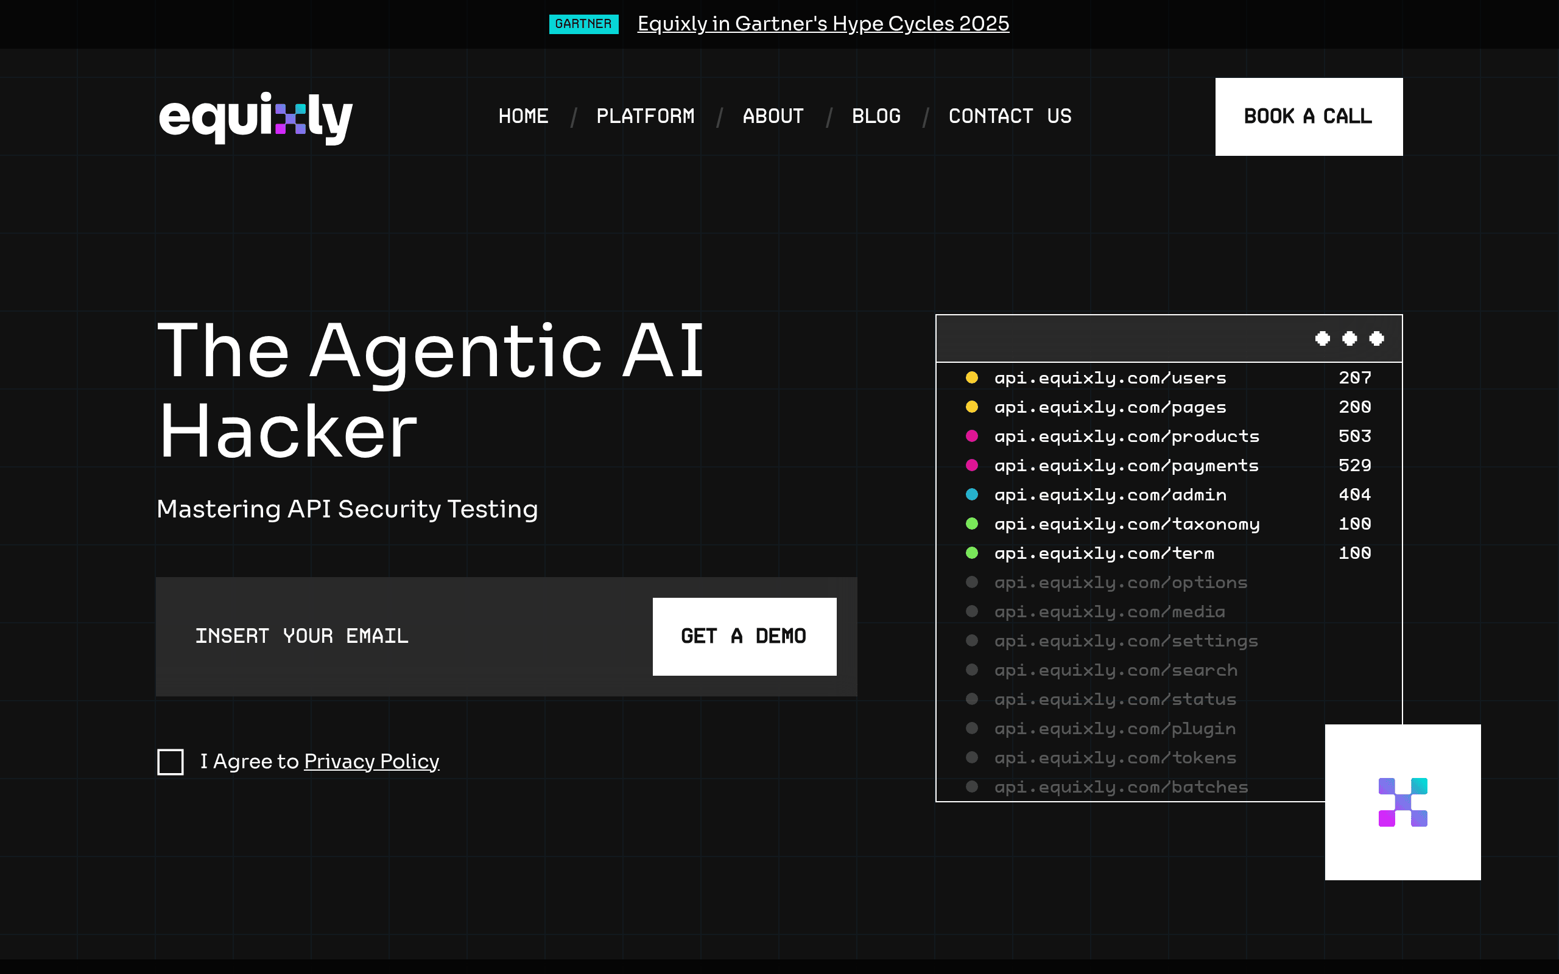
Task: Click pink status dot beside api.equixly.com/payments
Action: [x=971, y=465]
